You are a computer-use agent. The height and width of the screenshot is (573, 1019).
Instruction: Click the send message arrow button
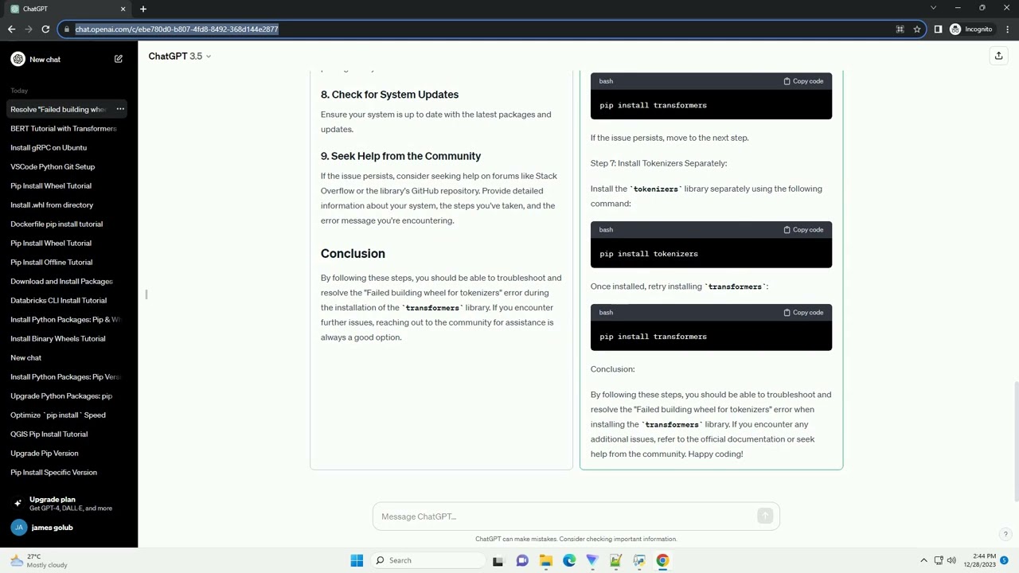tap(765, 516)
